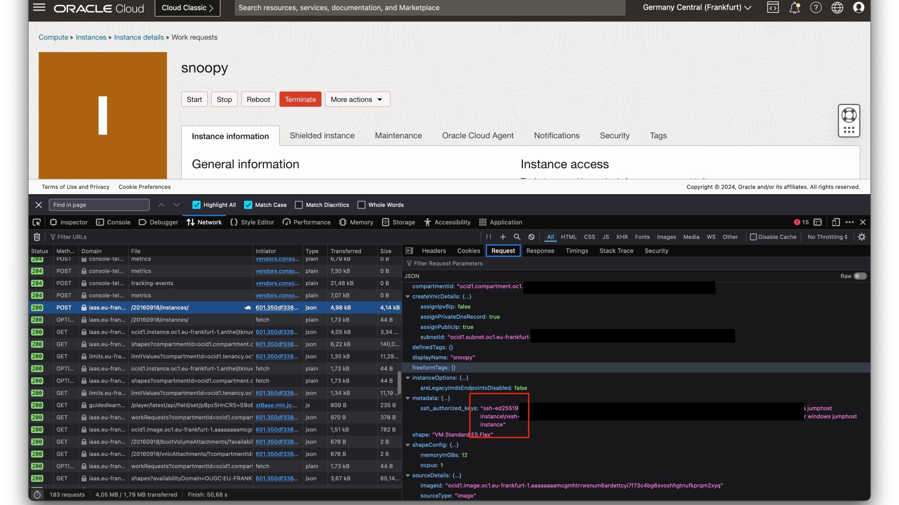Focus the Find in page field
Image resolution: width=899 pixels, height=505 pixels.
[x=99, y=205]
